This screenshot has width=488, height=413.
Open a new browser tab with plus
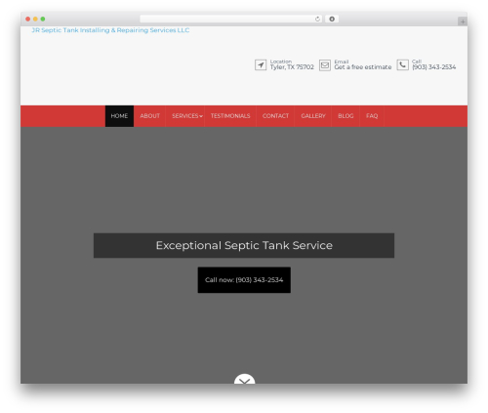[463, 21]
